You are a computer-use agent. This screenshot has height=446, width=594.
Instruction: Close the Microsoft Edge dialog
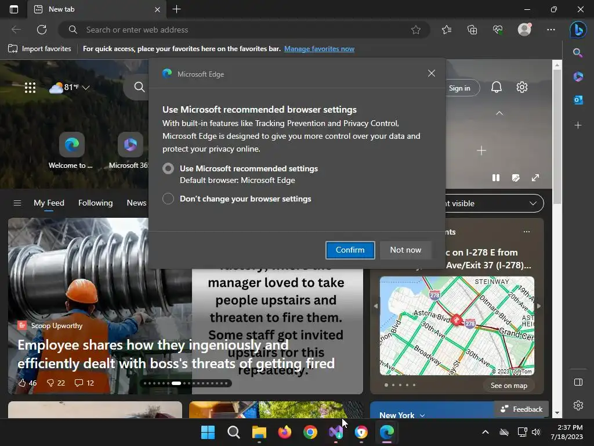coord(431,73)
